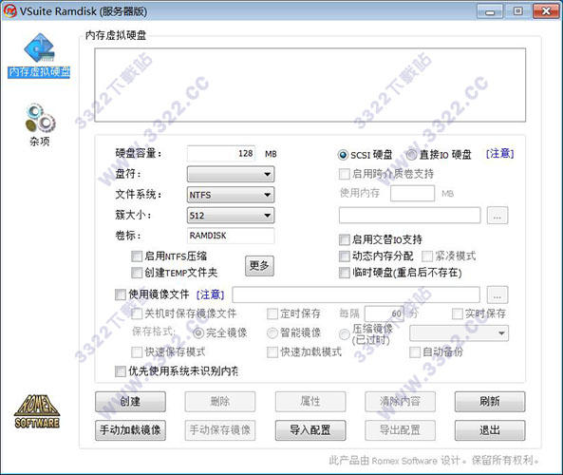Enable 临时硬盘(重启后不存在) checkbox
The width and height of the screenshot is (563, 475).
click(x=344, y=273)
